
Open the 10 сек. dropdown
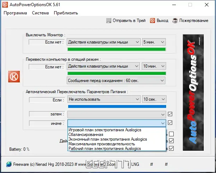pyautogui.click(x=154, y=99)
